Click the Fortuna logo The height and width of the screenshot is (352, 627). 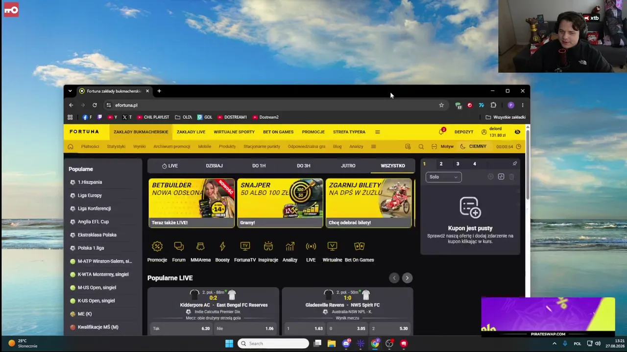84,132
